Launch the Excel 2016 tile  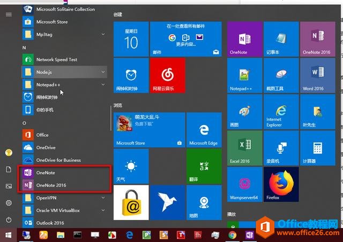pos(245,149)
